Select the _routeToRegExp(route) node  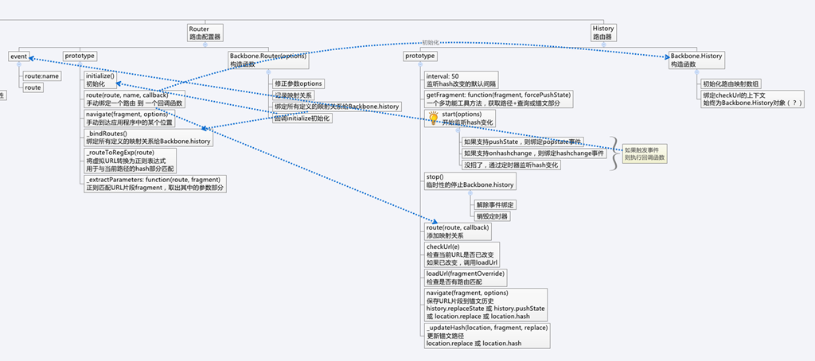[x=130, y=161]
